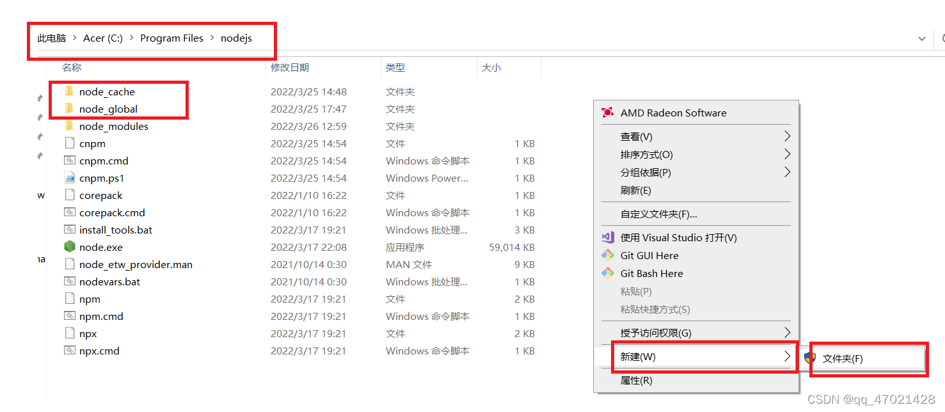
Task: Click the Git GUI Here icon
Action: click(x=608, y=255)
